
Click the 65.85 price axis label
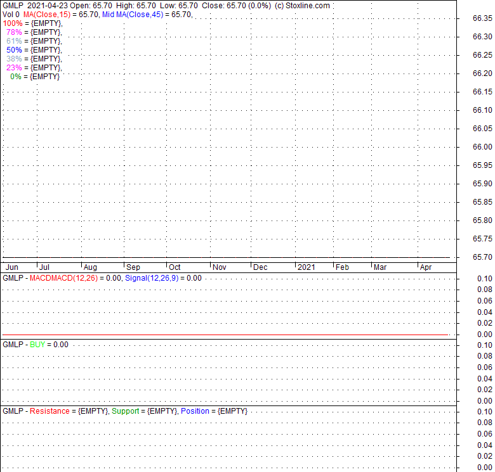[482, 201]
